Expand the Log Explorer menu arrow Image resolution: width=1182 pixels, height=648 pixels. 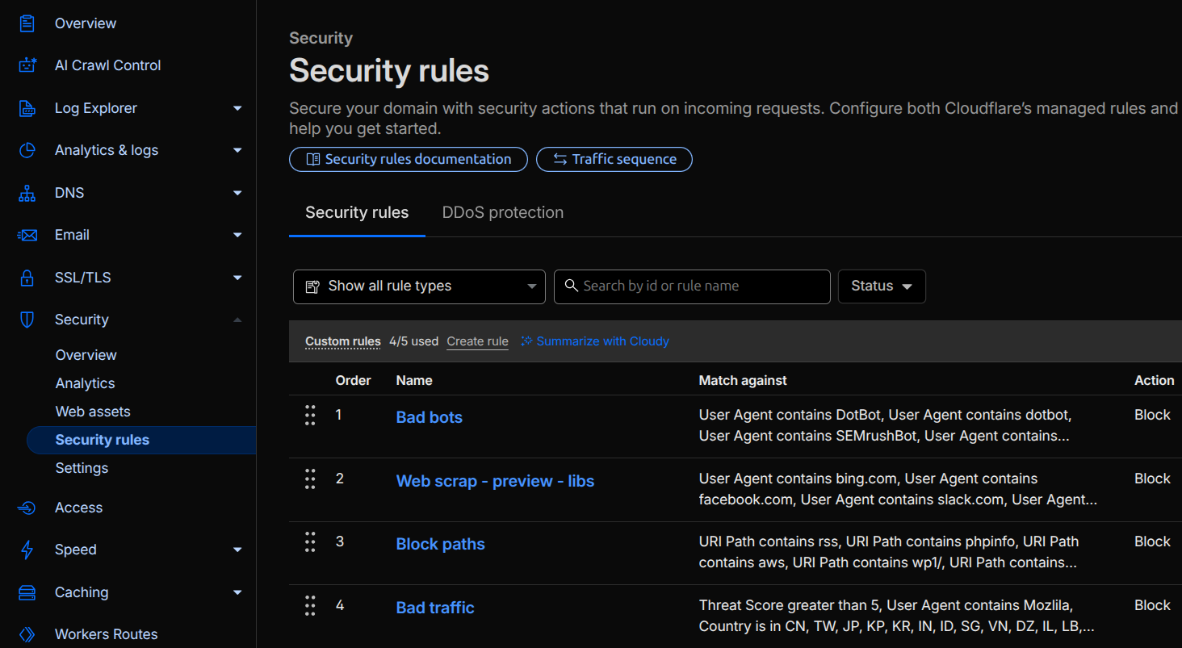237,108
